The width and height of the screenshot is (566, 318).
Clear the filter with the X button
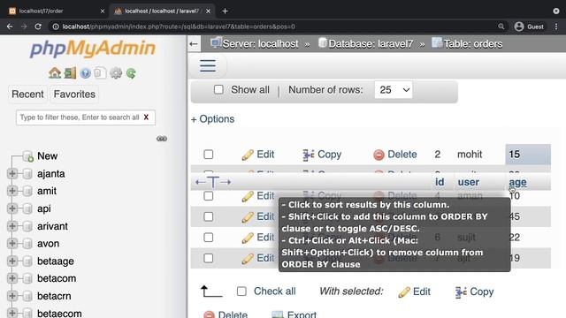146,117
